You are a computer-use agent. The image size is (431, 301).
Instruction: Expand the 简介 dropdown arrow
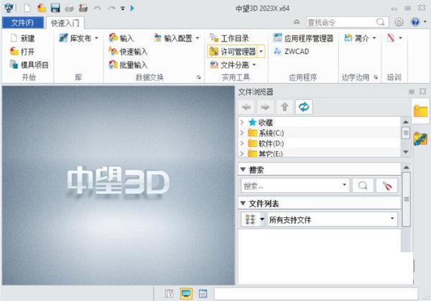(x=374, y=38)
